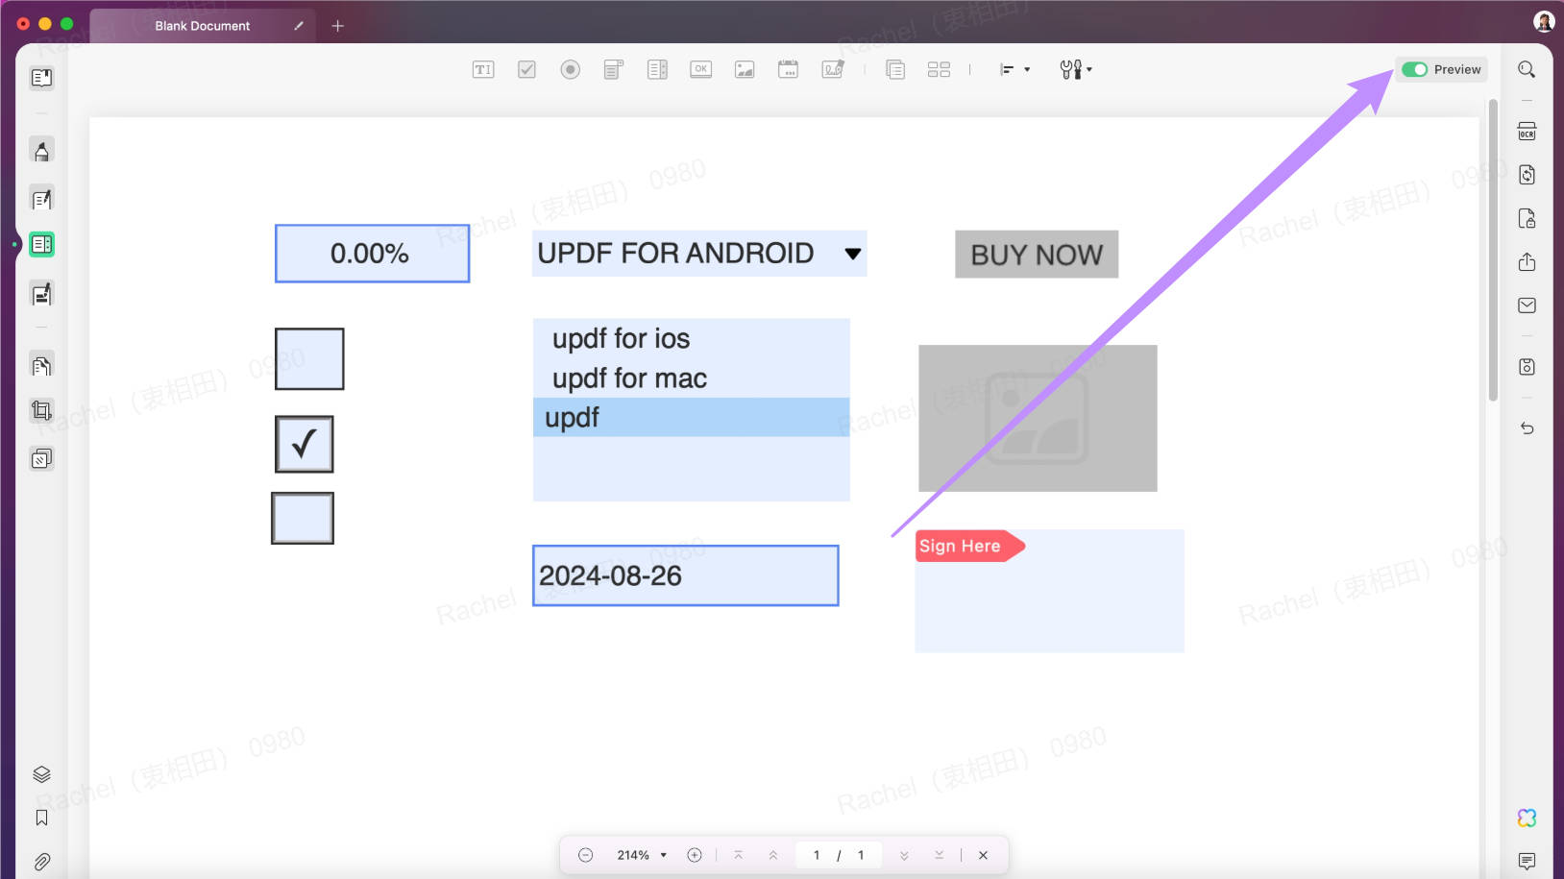This screenshot has height=879, width=1564.
Task: Open the search magnifier icon
Action: pyautogui.click(x=1527, y=69)
